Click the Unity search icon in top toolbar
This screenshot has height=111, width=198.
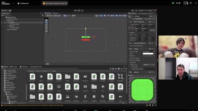[x=136, y=10]
